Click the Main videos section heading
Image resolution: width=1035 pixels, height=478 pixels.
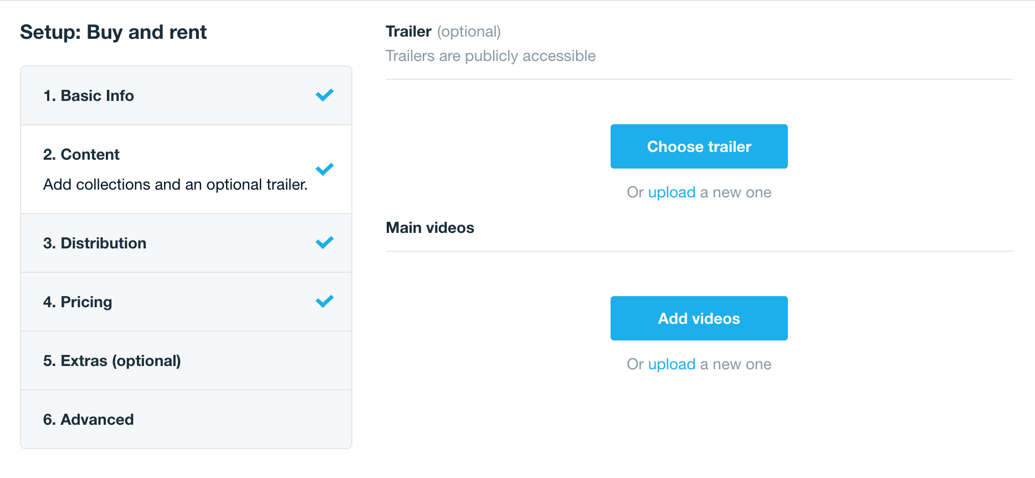coord(430,228)
